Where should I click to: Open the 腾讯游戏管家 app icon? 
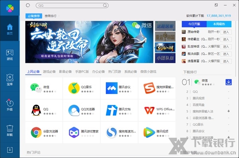(x=74, y=133)
